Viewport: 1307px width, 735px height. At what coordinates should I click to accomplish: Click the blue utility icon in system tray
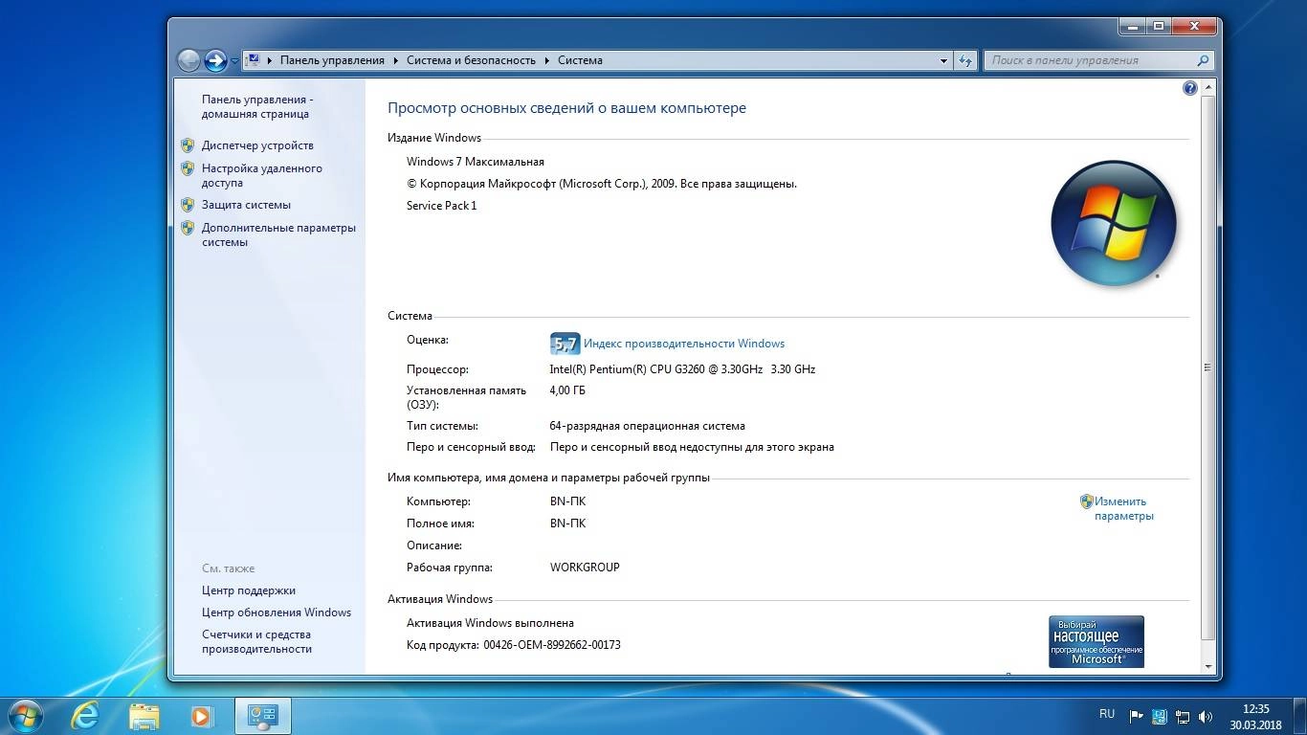[x=1160, y=716]
